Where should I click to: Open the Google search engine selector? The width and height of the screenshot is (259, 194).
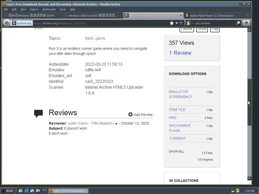(189, 23)
